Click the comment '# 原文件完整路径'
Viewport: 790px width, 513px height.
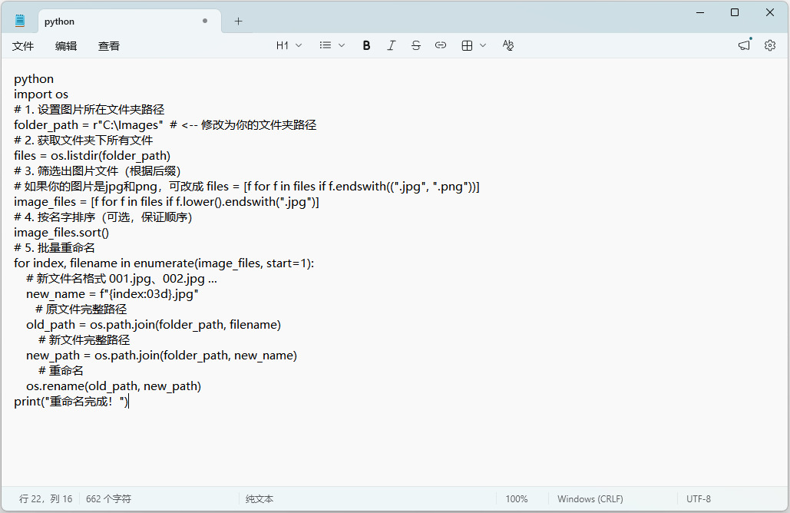coord(81,309)
